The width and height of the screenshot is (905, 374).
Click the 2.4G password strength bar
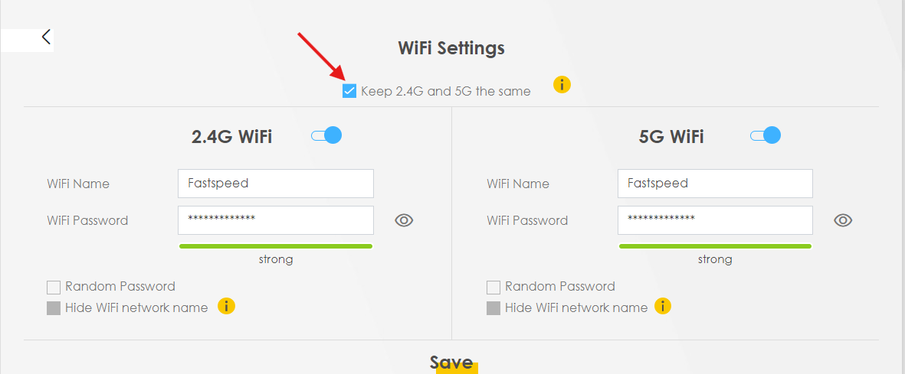point(276,246)
